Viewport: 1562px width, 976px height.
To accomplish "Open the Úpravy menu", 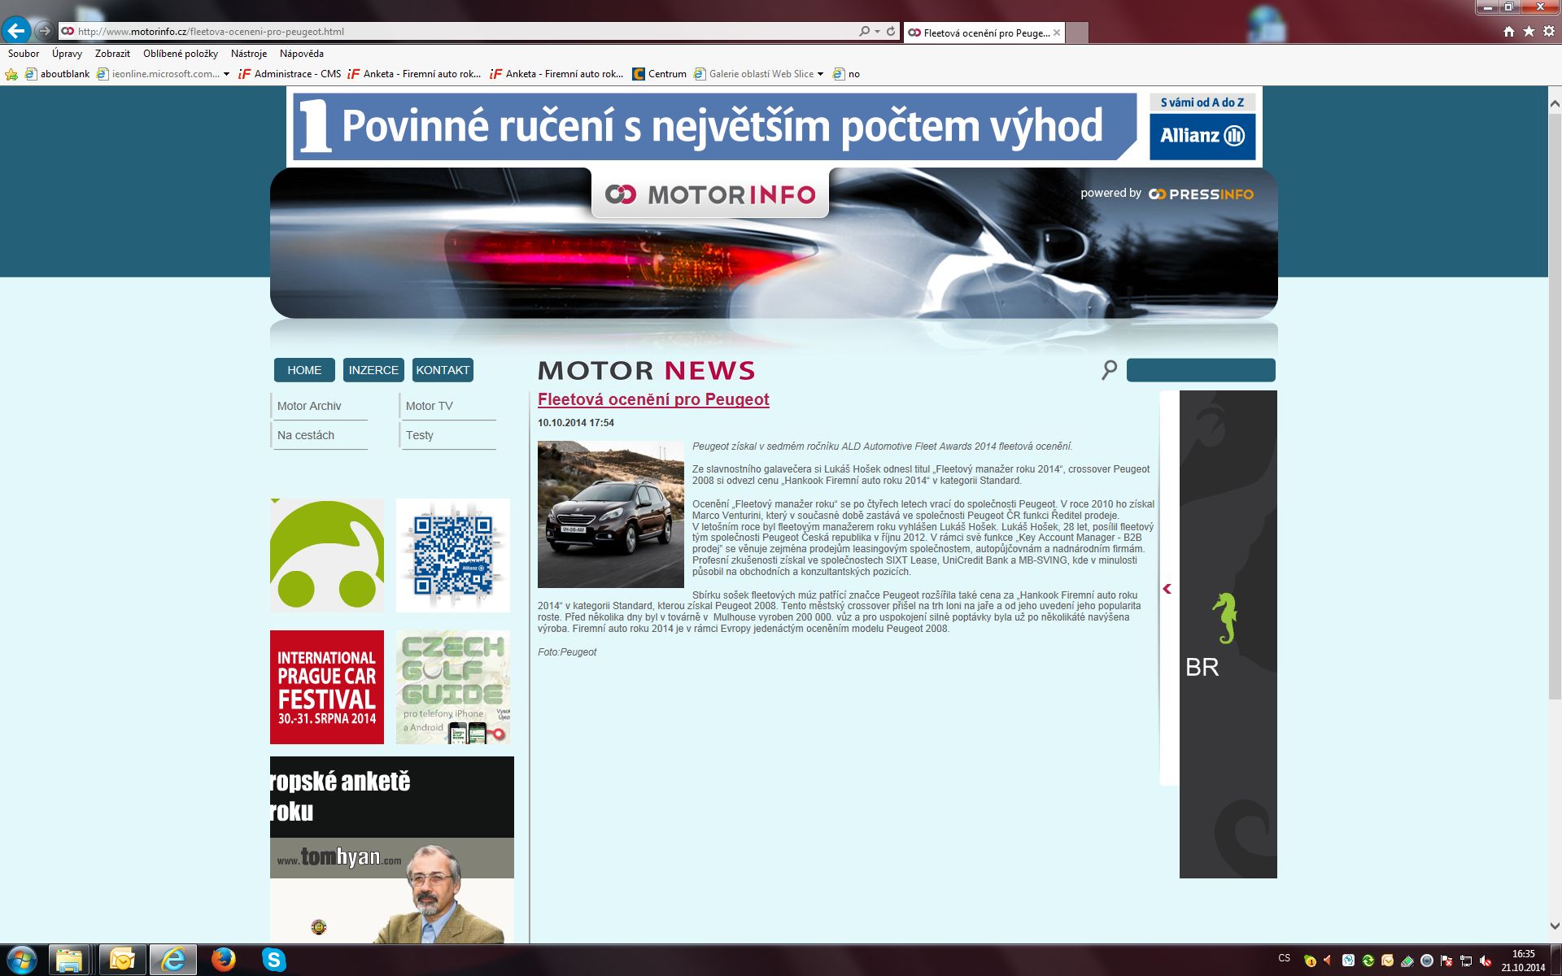I will (x=67, y=54).
